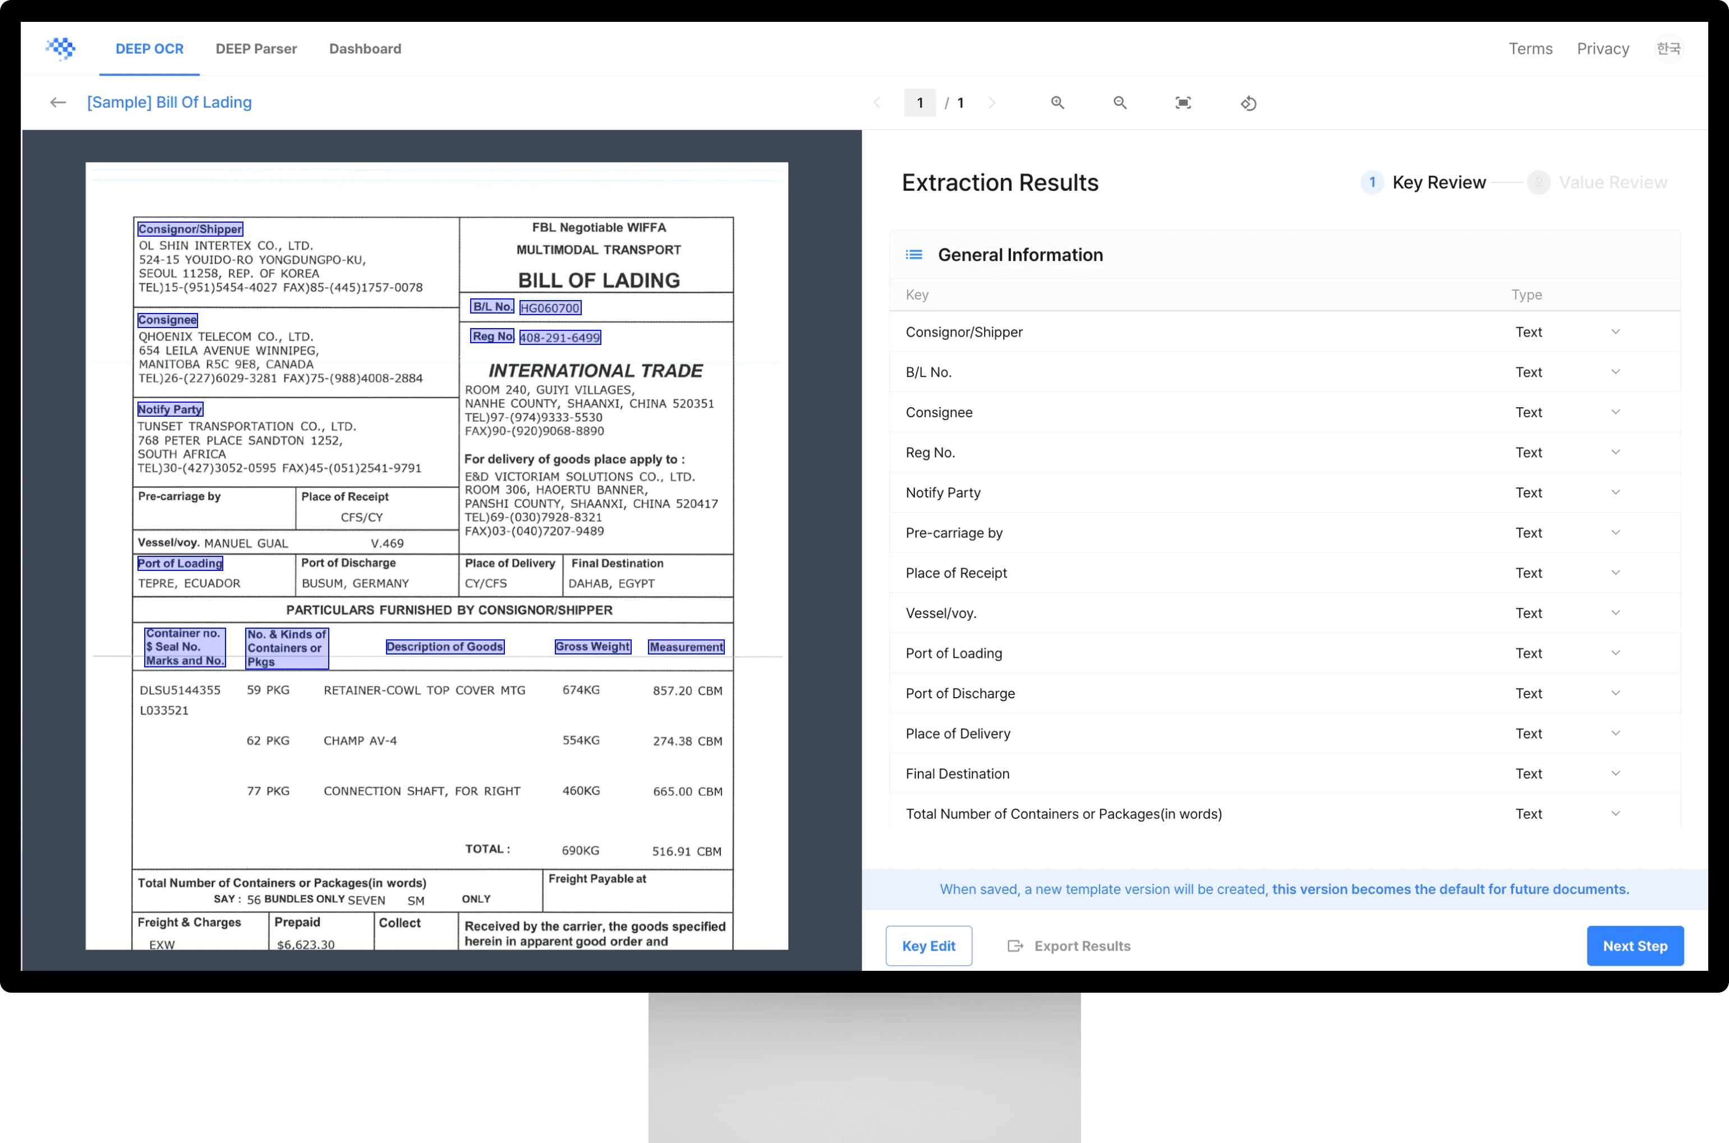Rotate the bill of lading document
This screenshot has height=1143, width=1729.
[1248, 103]
